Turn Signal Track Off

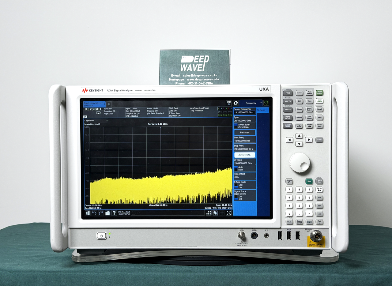click(x=238, y=199)
